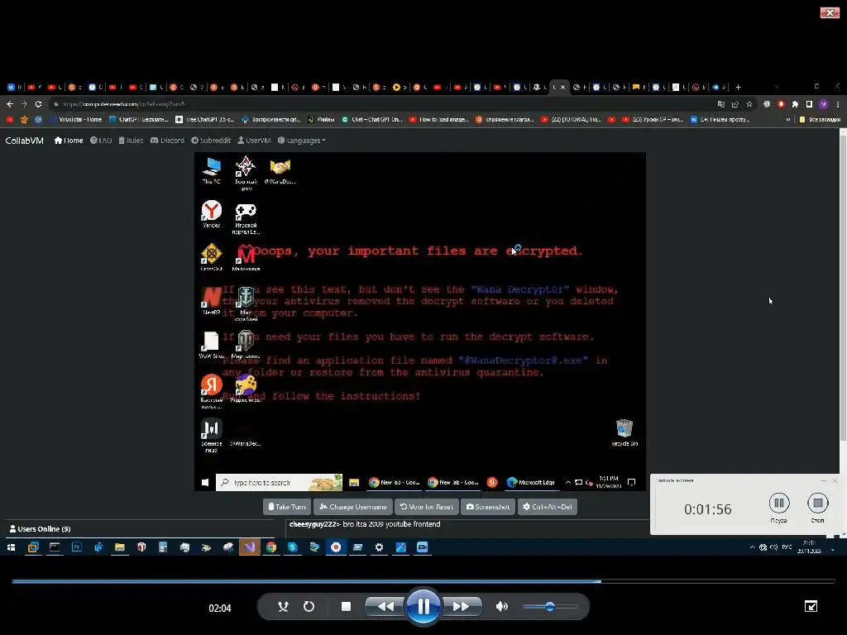Screen dimensions: 847x635
Task: Open Chrome three-dot menu
Action: point(838,104)
